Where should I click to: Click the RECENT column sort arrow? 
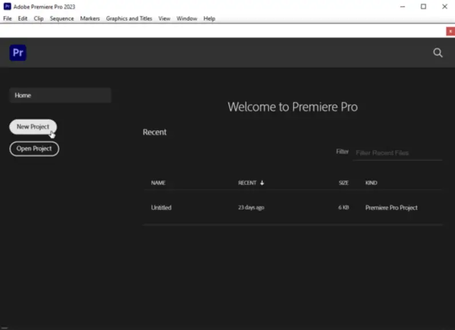pyautogui.click(x=262, y=183)
